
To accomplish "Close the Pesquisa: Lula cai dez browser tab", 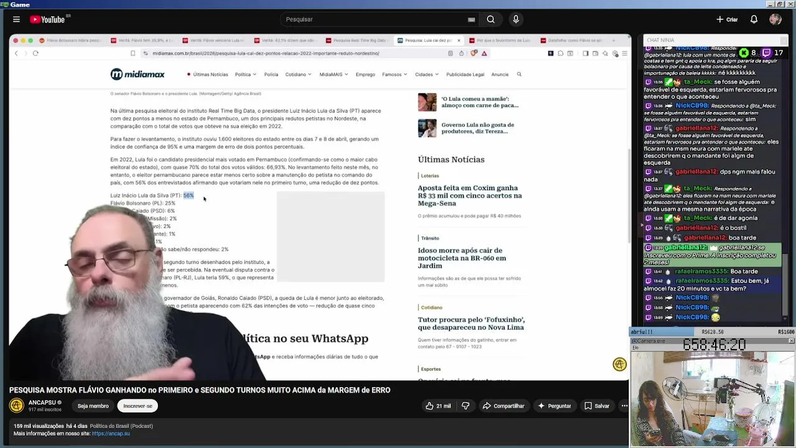I will pyautogui.click(x=459, y=40).
